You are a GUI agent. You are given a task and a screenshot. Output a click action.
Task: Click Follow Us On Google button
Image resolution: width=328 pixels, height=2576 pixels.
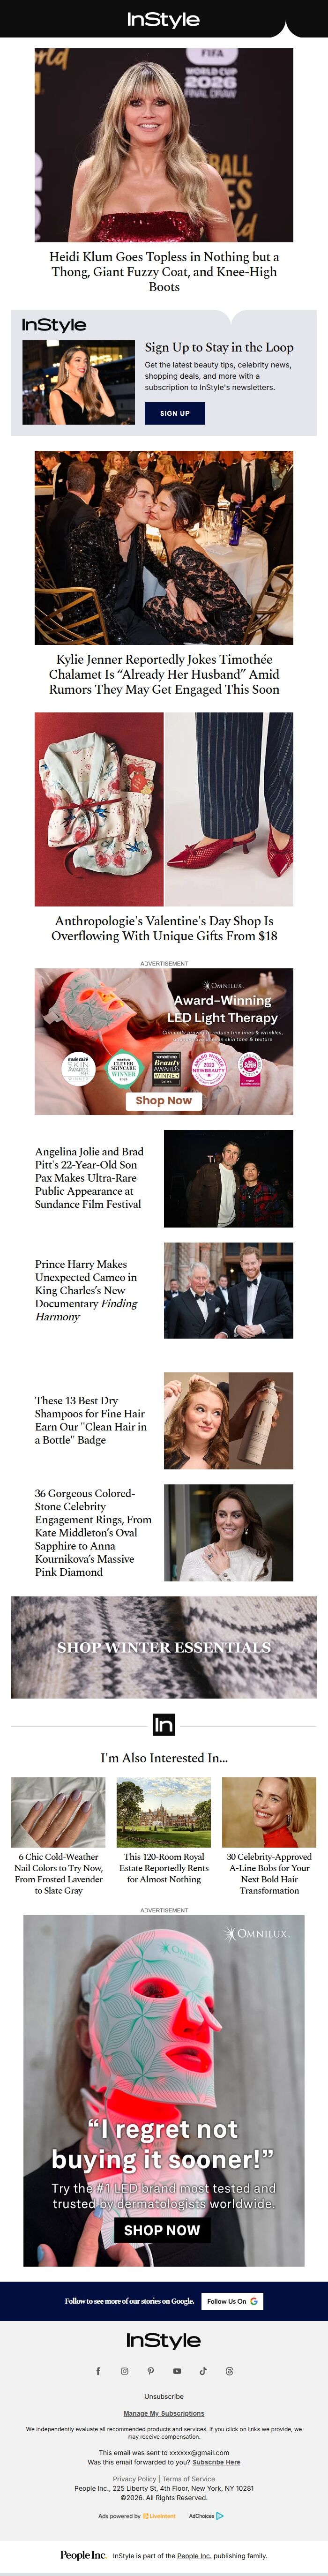232,2301
